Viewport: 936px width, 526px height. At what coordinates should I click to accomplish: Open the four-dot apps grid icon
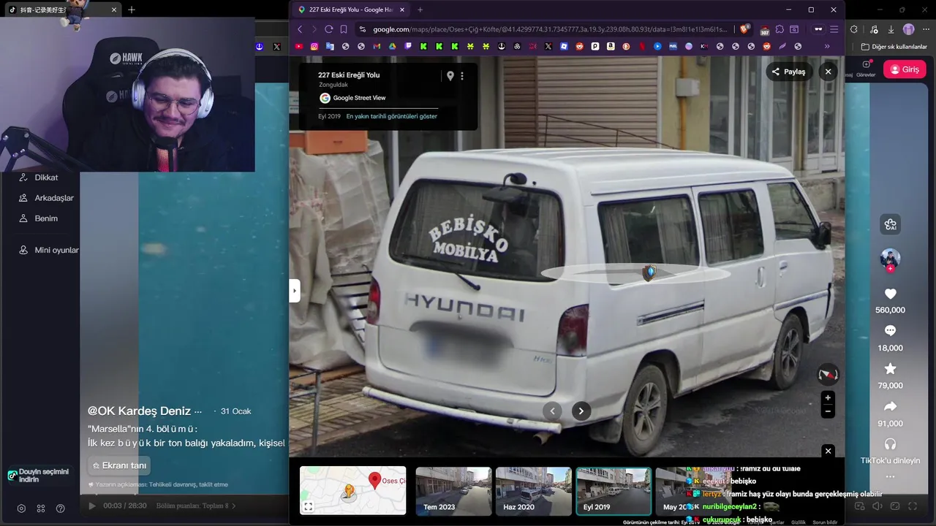tap(41, 508)
